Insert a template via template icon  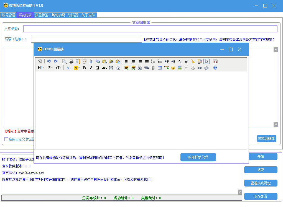[78, 61]
